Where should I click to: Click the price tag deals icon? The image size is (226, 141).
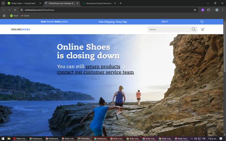pyautogui.click(x=202, y=22)
